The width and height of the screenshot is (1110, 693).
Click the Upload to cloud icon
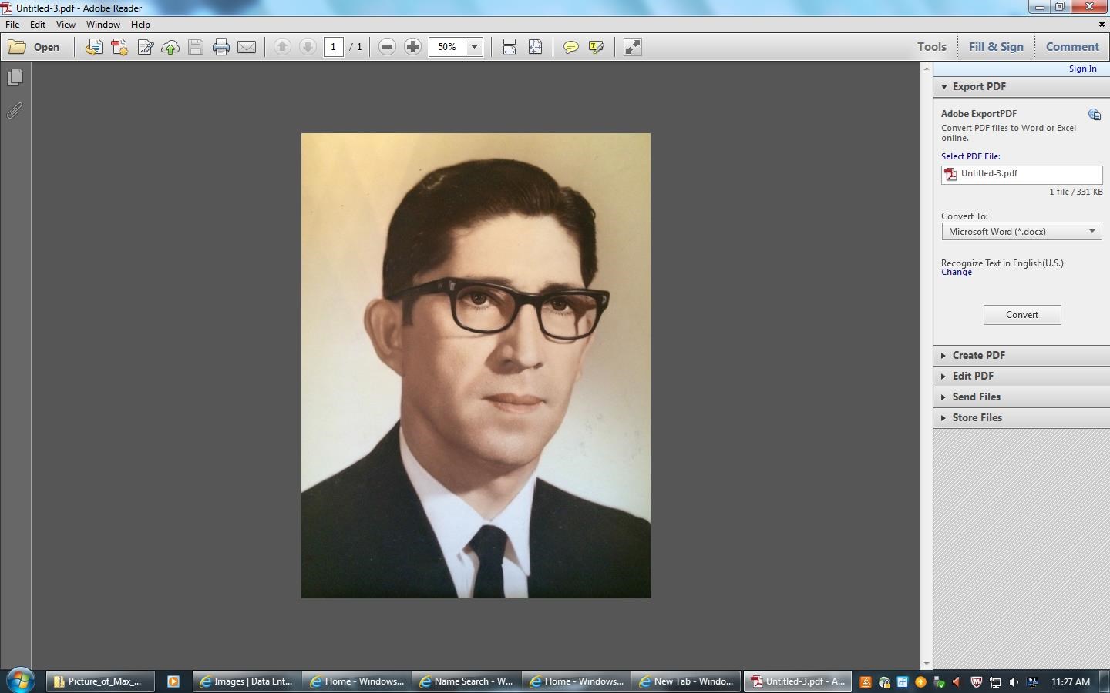(170, 47)
